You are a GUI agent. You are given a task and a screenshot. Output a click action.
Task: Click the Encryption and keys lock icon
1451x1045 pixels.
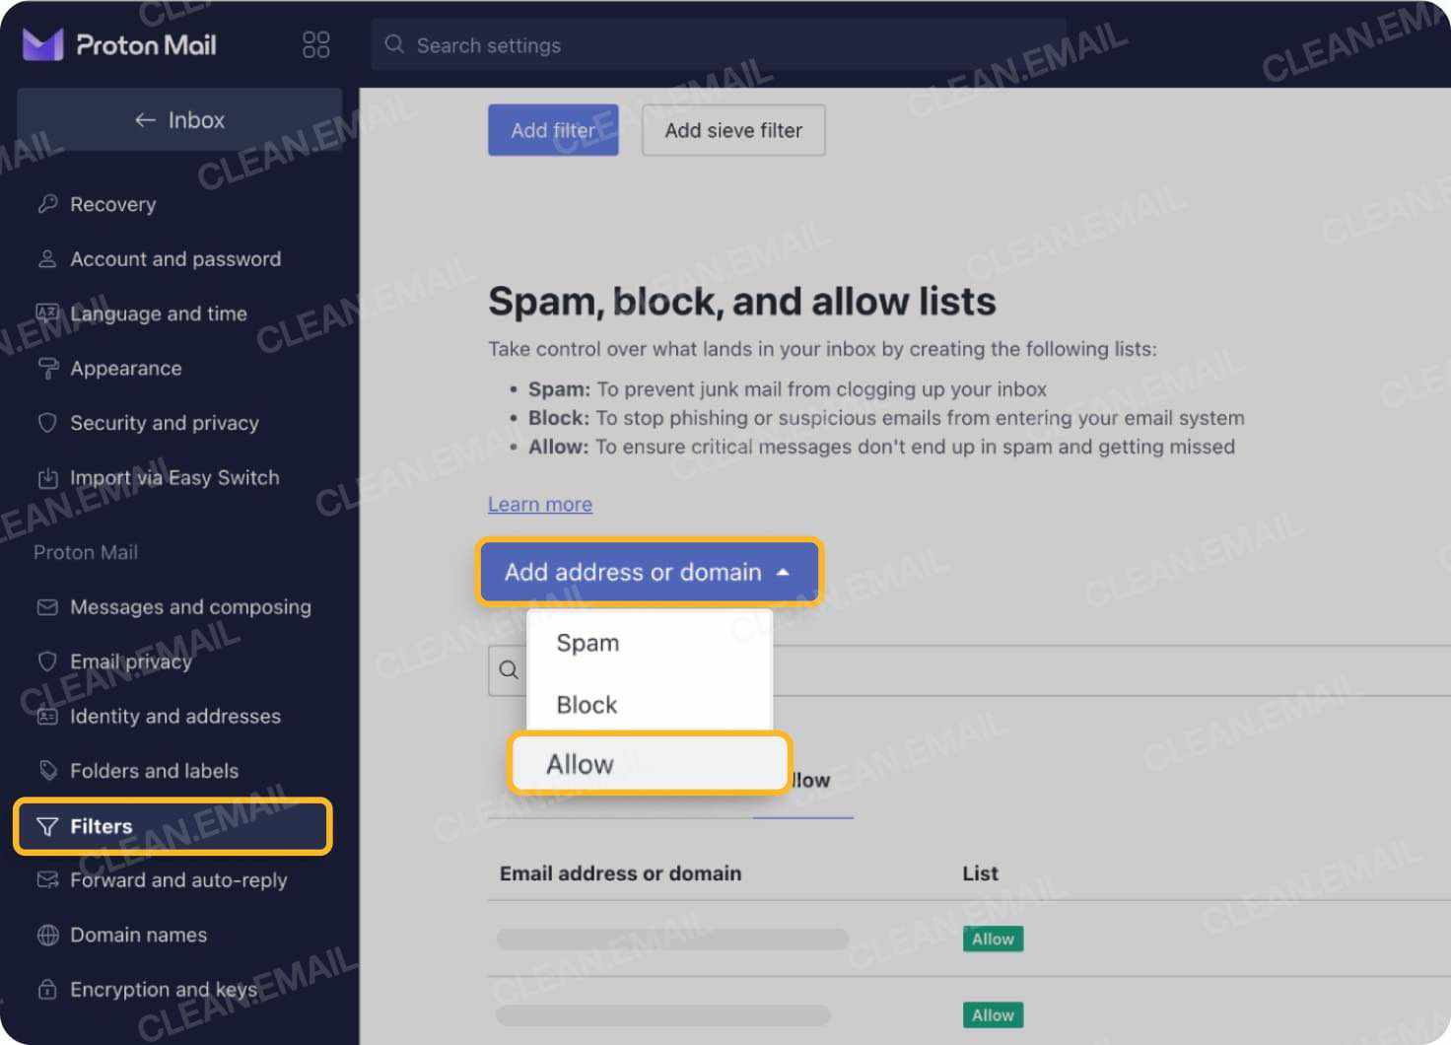(47, 989)
